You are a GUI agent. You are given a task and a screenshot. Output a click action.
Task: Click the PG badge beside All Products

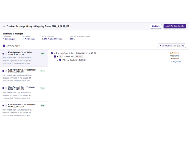pos(64,60)
